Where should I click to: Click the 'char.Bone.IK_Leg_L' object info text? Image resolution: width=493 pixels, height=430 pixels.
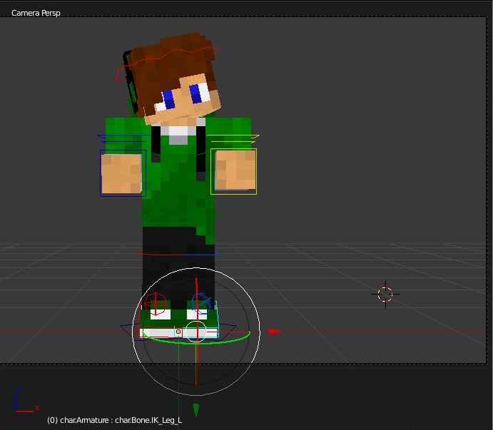pos(148,420)
